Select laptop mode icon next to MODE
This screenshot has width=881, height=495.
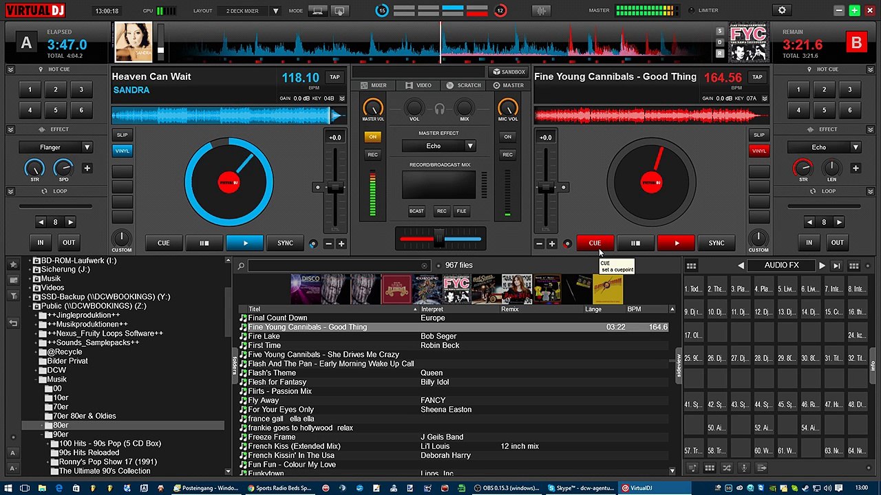[317, 11]
